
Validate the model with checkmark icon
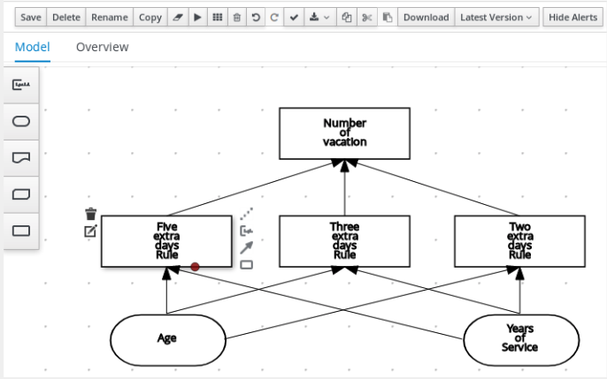point(295,18)
